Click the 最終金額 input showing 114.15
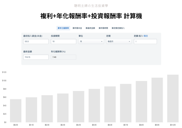This screenshot has height=128, width=182. tap(36, 57)
